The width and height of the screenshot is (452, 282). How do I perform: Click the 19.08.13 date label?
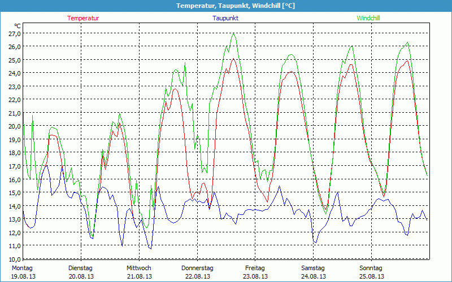click(x=23, y=276)
